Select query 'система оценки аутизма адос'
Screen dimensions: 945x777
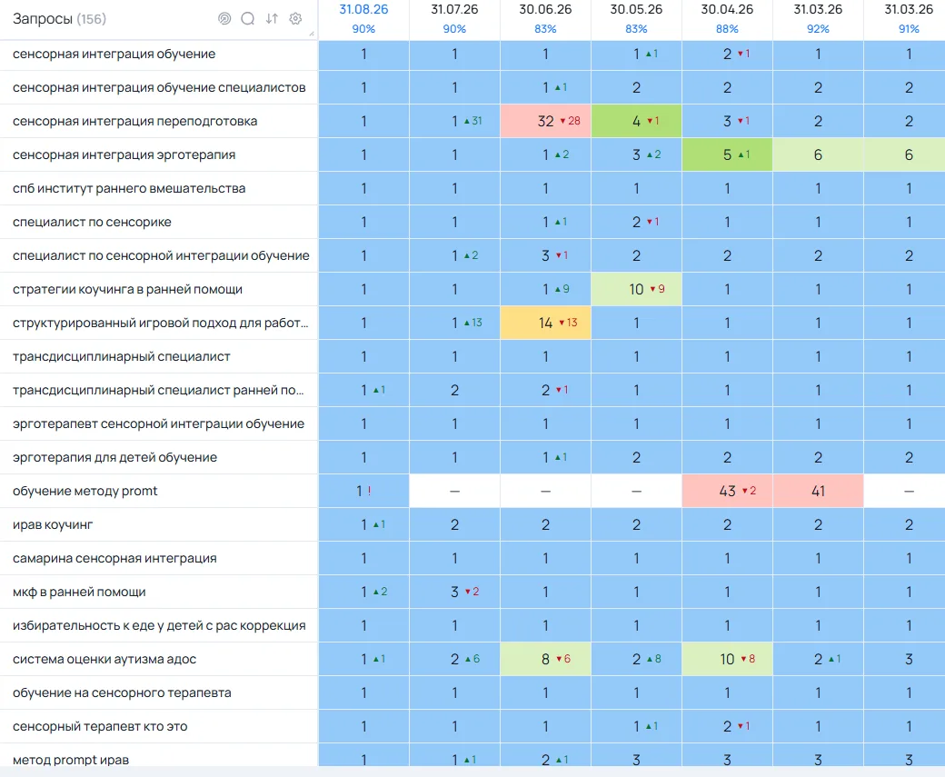104,660
